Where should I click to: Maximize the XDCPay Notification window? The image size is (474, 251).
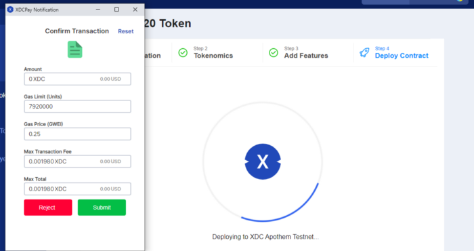[x=116, y=9]
